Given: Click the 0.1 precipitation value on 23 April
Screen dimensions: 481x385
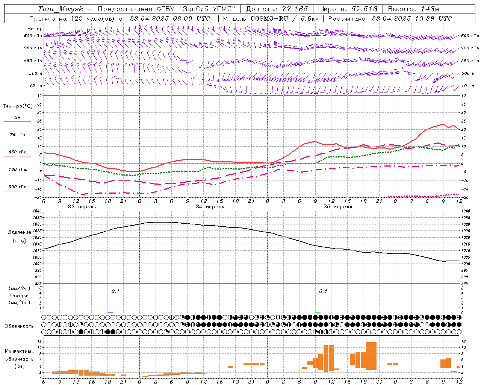Looking at the screenshot, I should point(115,291).
